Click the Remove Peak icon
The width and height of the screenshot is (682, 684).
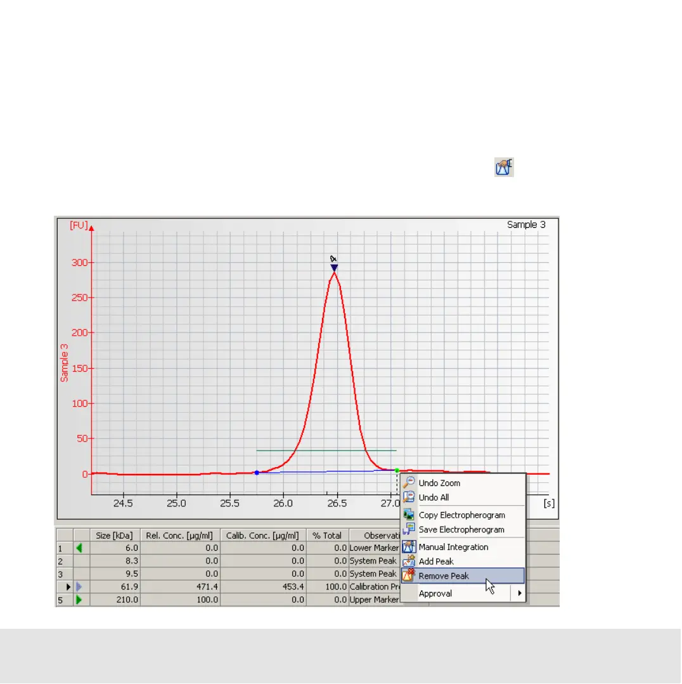[x=409, y=575]
